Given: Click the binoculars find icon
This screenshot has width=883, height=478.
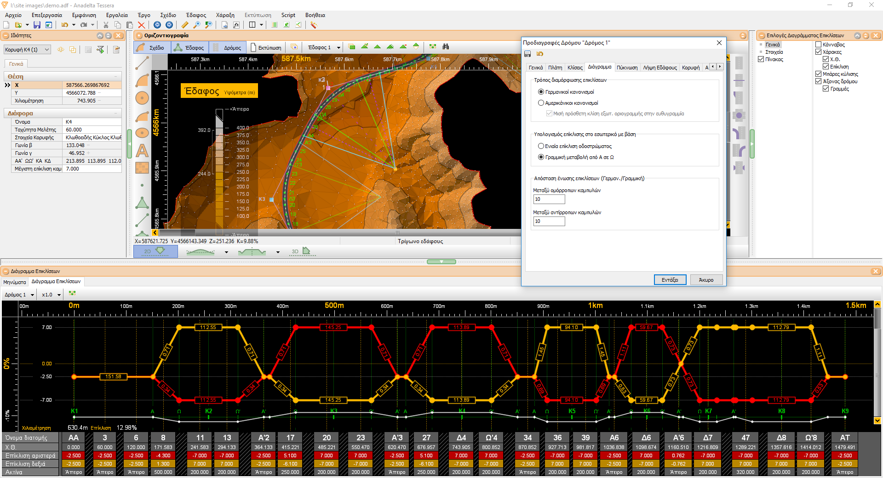Looking at the screenshot, I should (x=445, y=46).
